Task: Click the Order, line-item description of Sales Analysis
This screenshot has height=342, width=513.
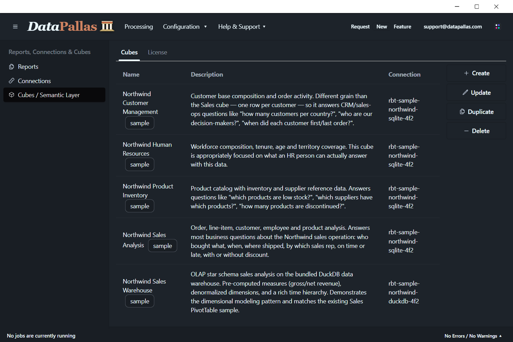Action: [x=280, y=241]
